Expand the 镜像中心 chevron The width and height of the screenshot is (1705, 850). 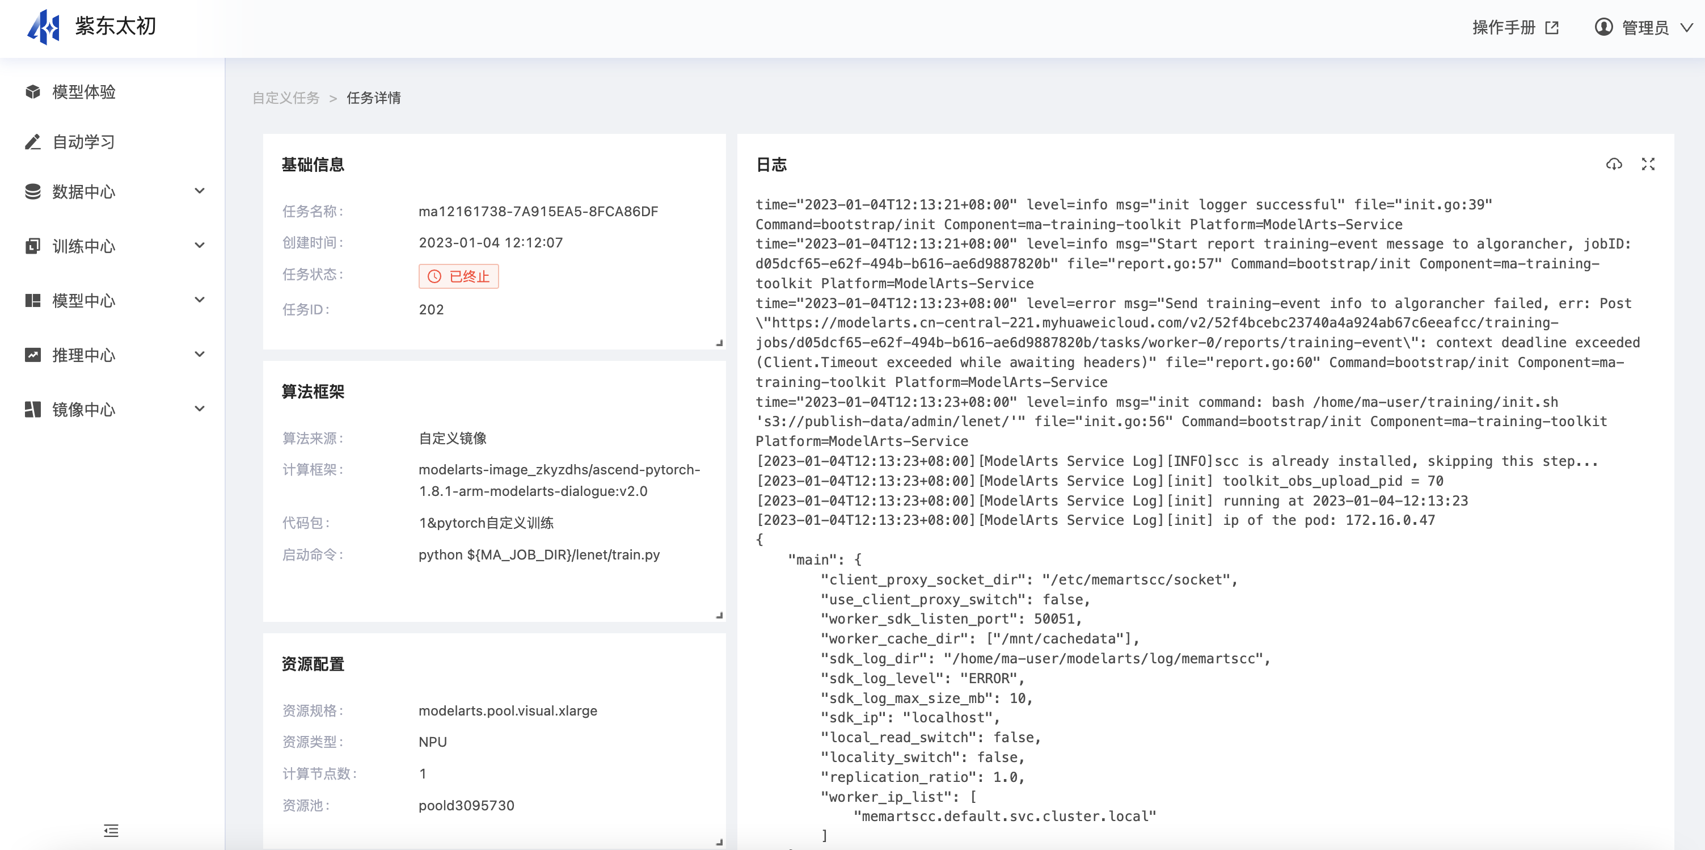tap(199, 409)
